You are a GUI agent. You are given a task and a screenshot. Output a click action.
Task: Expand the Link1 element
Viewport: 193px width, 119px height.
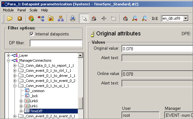21,106
